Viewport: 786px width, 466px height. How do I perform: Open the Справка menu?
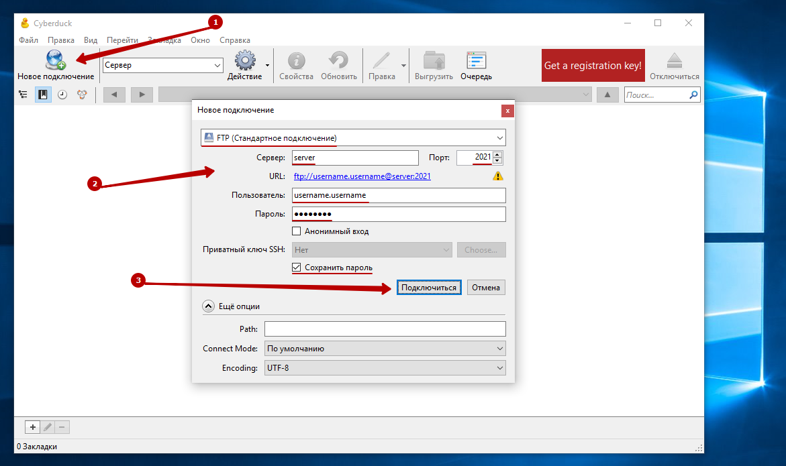[235, 40]
